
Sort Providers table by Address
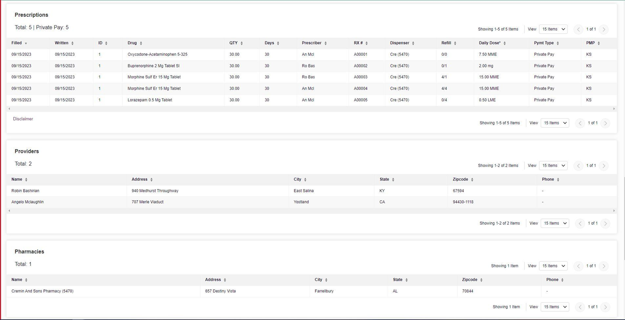pos(142,179)
